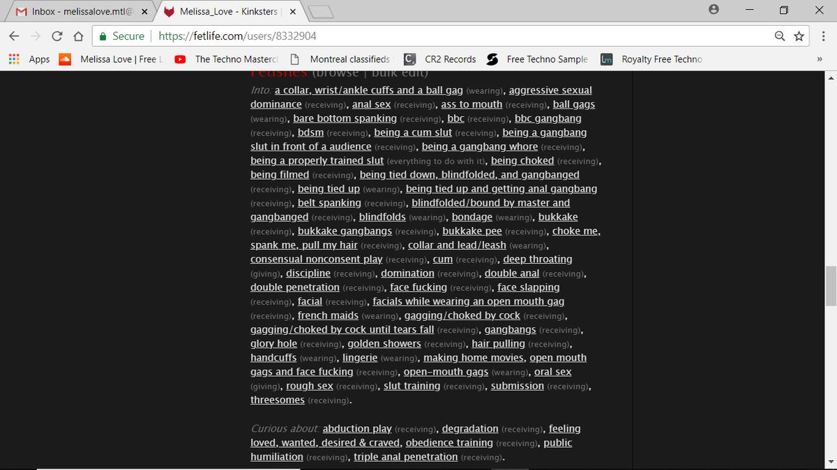Click the Secure padlock site info
837x470 pixels.
tap(121, 36)
